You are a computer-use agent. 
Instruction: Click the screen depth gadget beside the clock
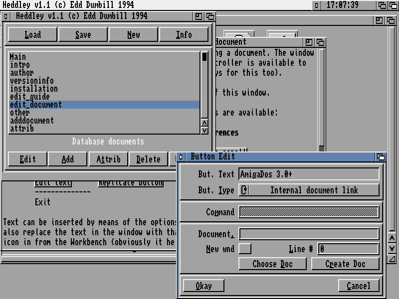[394, 5]
